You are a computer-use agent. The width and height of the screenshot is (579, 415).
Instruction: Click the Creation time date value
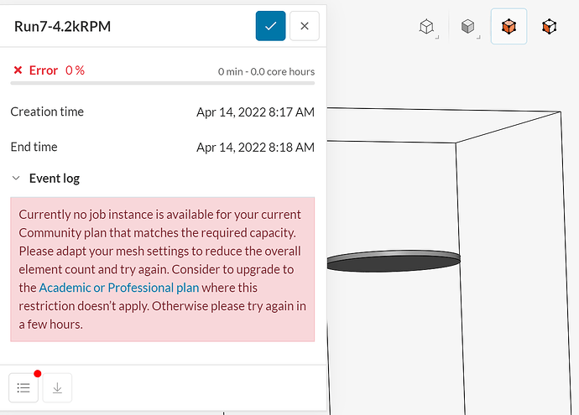(255, 112)
